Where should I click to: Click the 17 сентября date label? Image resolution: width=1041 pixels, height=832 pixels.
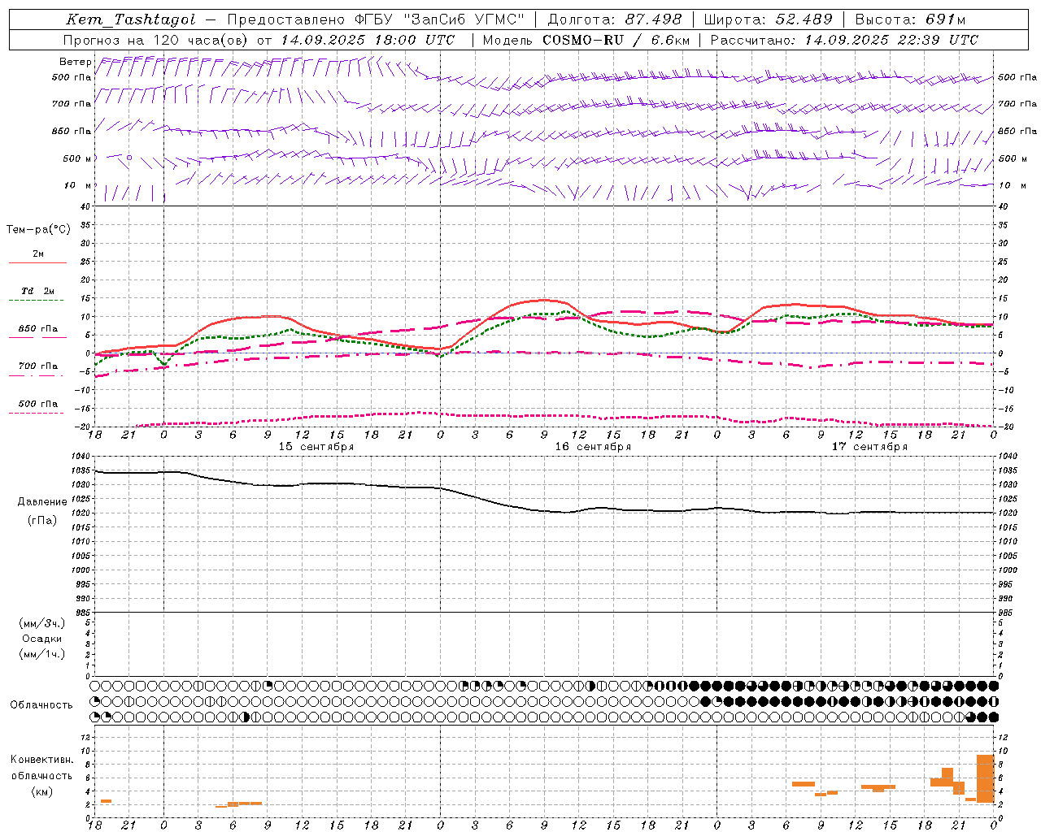[869, 447]
